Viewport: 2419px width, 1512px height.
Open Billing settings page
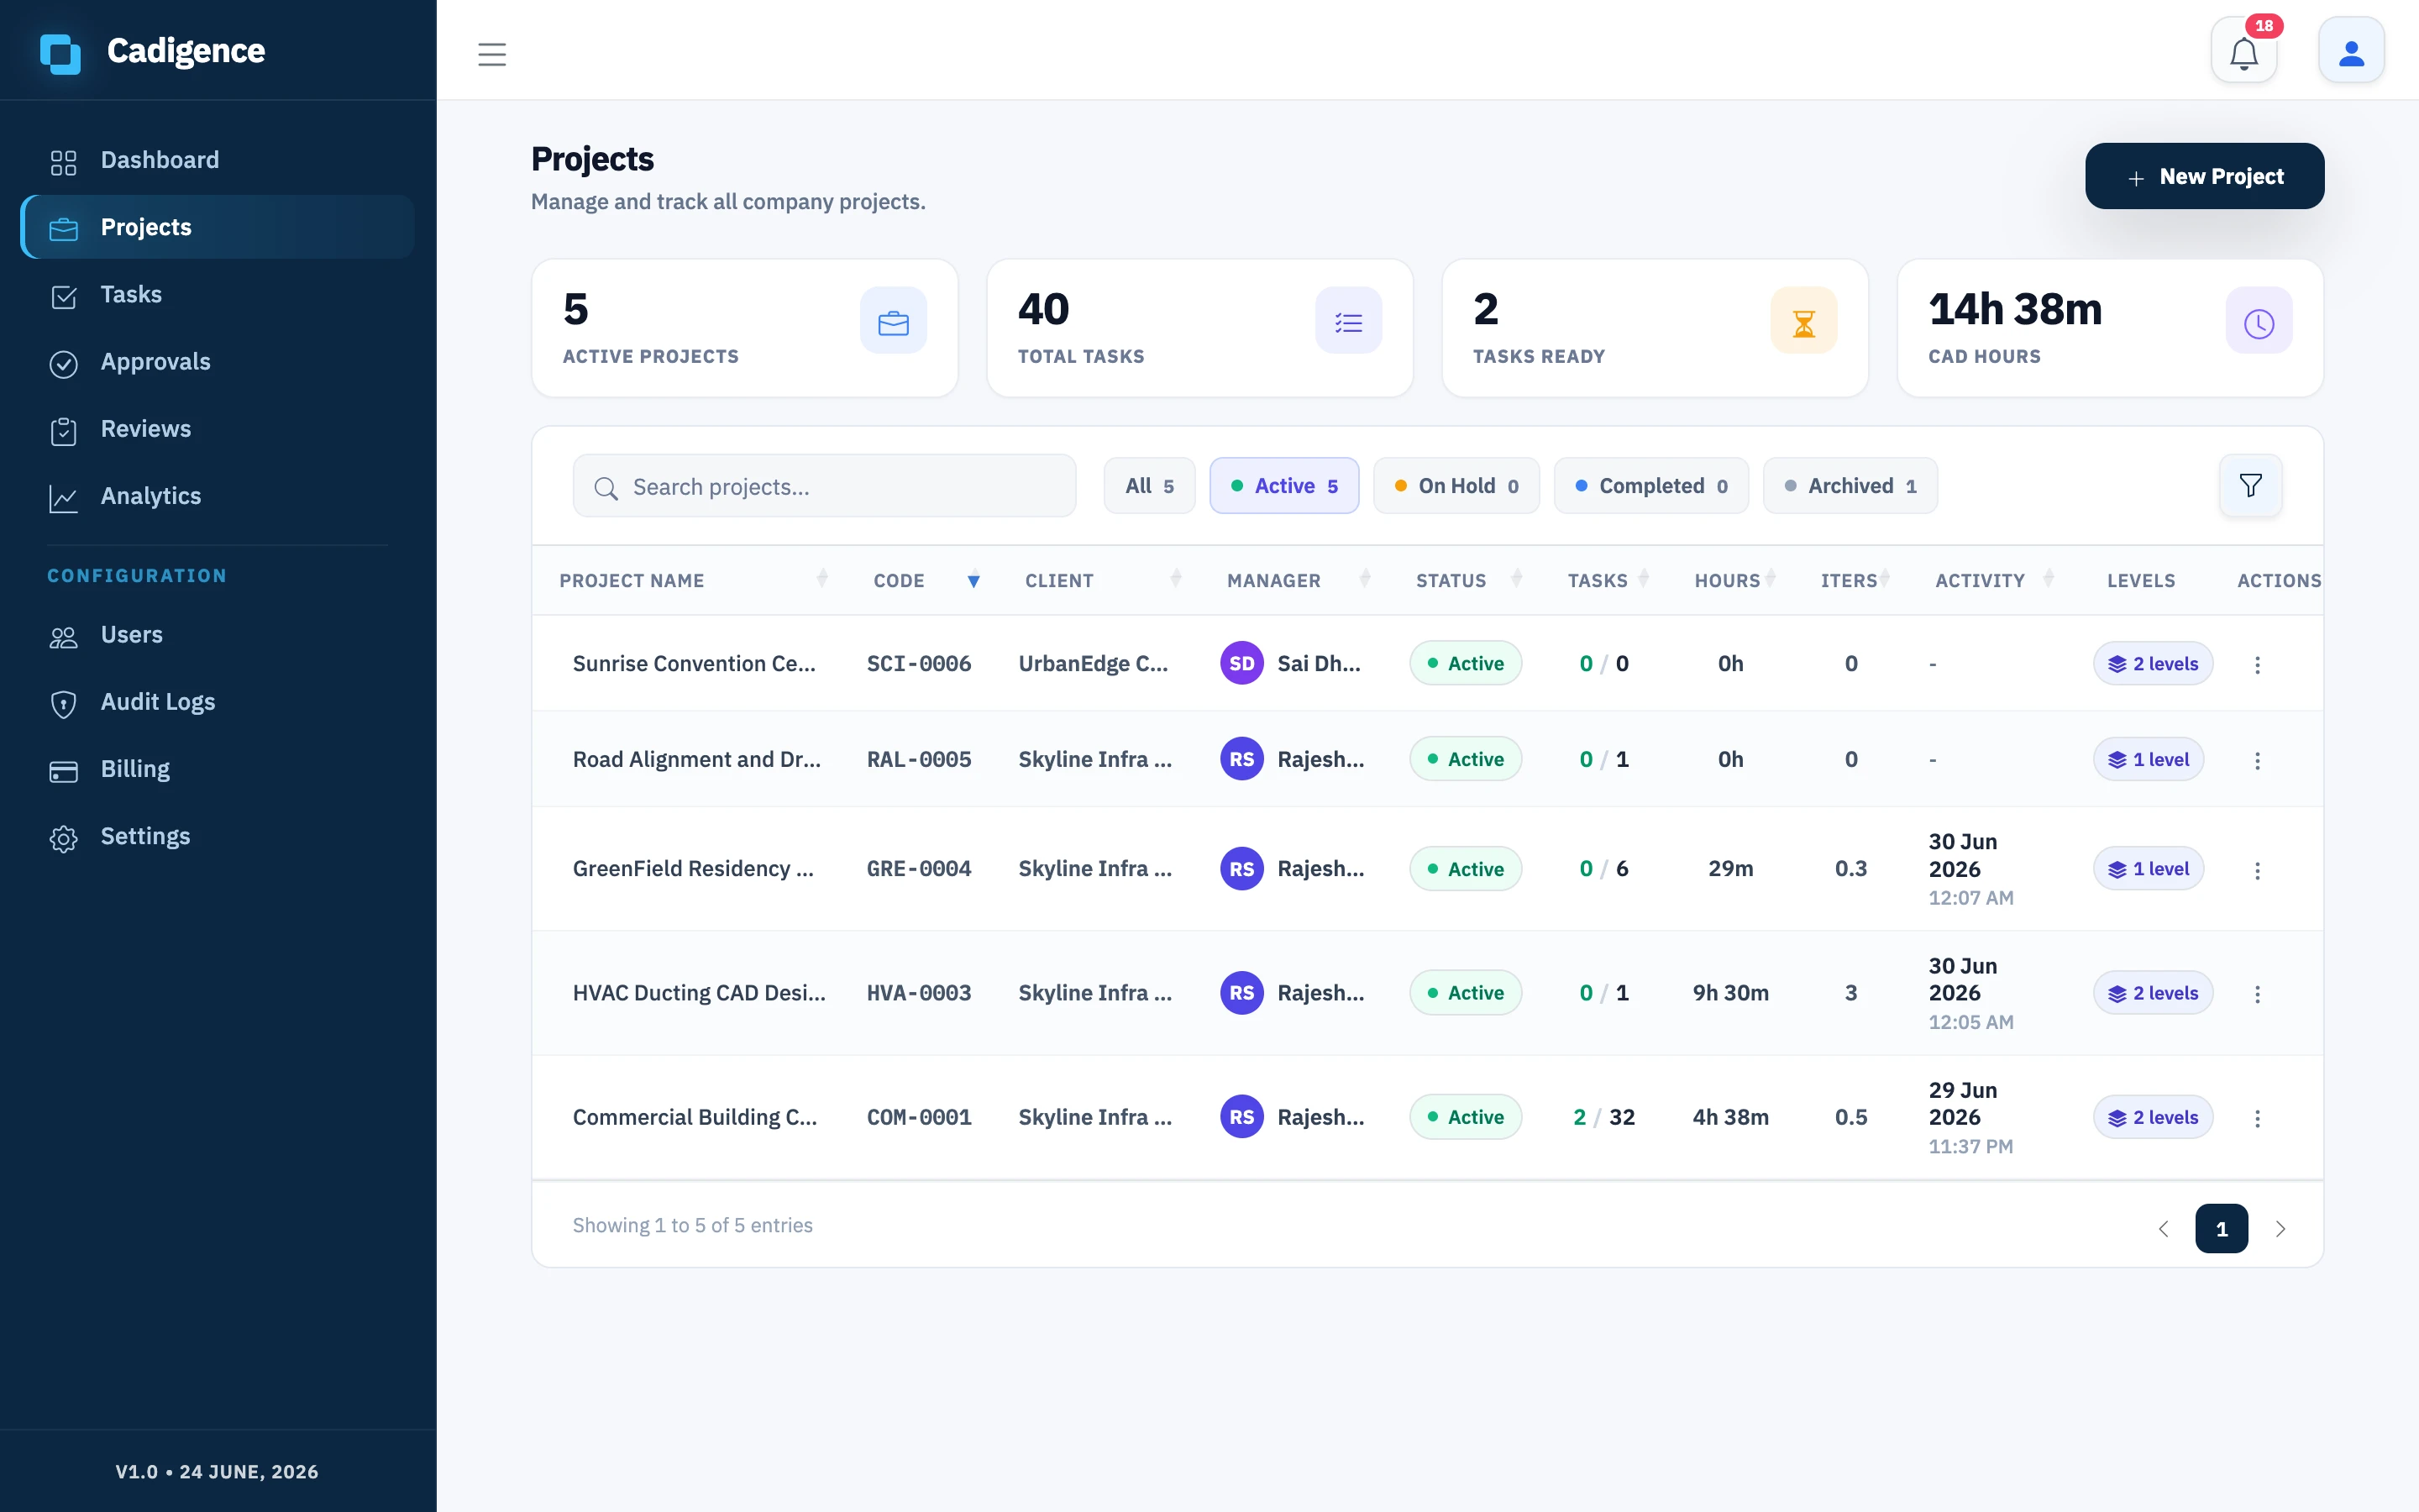point(217,769)
